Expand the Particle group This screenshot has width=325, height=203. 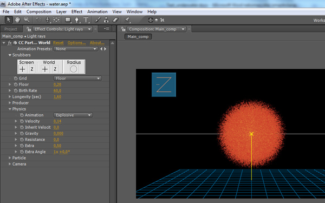click(10, 158)
